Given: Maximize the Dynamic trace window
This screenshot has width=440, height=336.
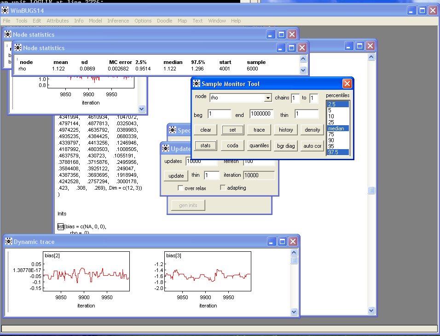Looking at the screenshot, I should 281,242.
